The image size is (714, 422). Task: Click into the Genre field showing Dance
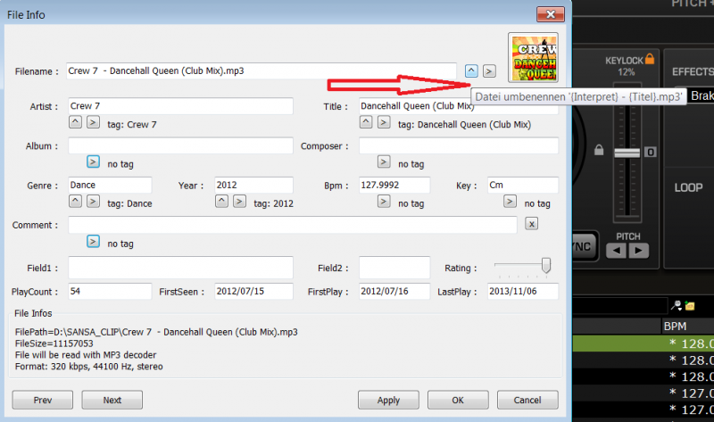[110, 186]
